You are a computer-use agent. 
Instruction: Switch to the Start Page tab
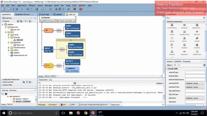pos(44,15)
